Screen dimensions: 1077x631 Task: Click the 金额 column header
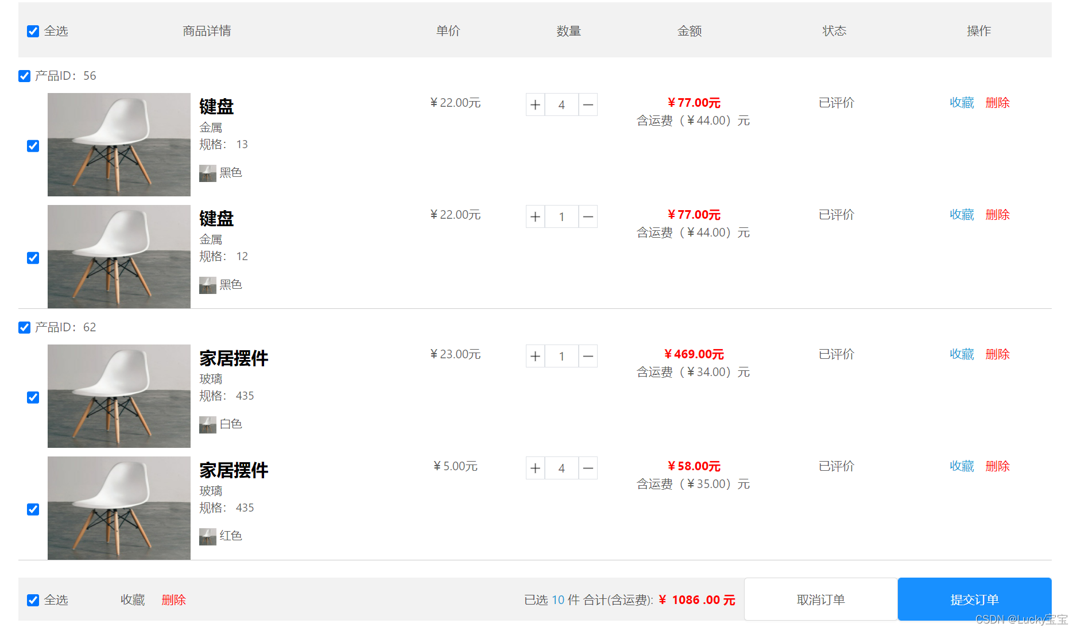(x=689, y=31)
